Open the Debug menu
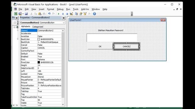The image size is (195, 109). point(60,9)
